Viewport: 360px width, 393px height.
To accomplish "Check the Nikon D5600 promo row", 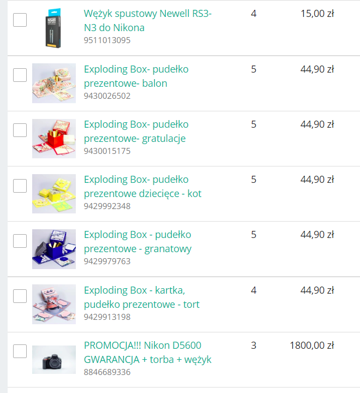I will coord(20,351).
